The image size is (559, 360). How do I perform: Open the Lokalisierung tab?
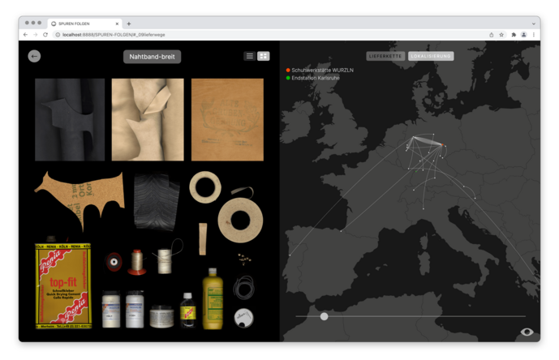(x=431, y=56)
